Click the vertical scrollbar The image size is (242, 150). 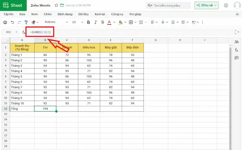[x=230, y=98]
